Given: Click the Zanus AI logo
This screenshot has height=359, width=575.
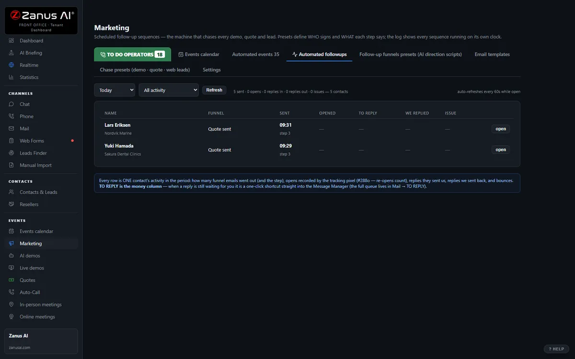Looking at the screenshot, I should coord(41,21).
